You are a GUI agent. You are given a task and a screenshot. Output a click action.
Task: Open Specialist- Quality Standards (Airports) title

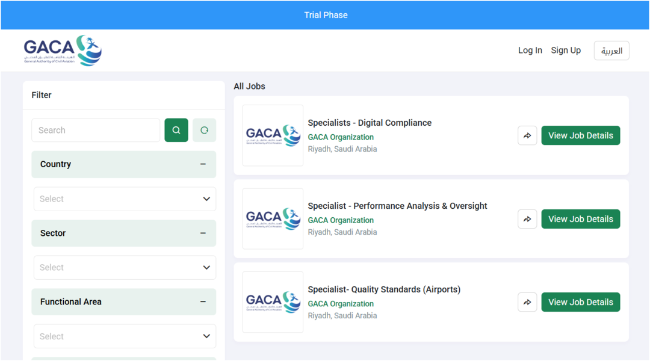(384, 289)
